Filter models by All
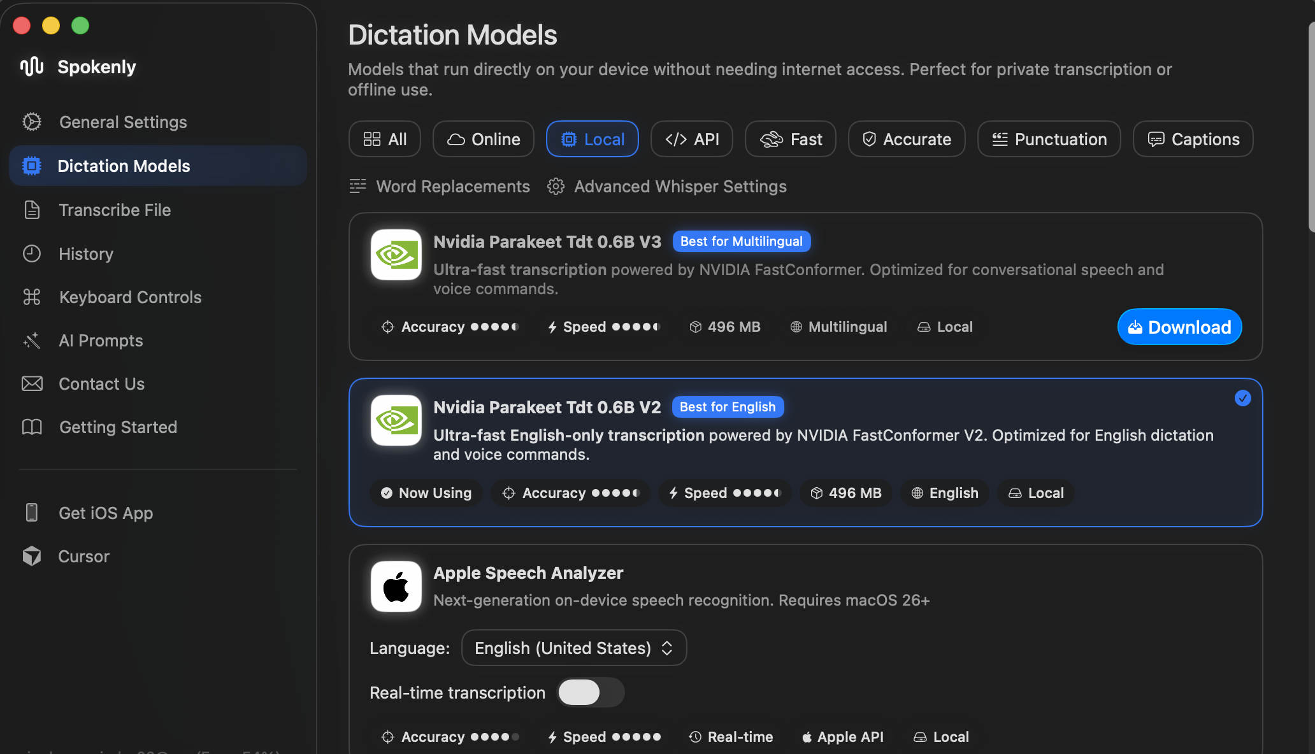Viewport: 1315px width, 754px height. (385, 139)
